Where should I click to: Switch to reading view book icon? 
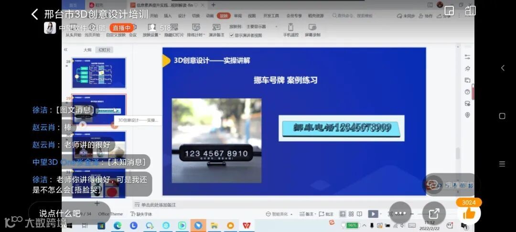coord(360,214)
